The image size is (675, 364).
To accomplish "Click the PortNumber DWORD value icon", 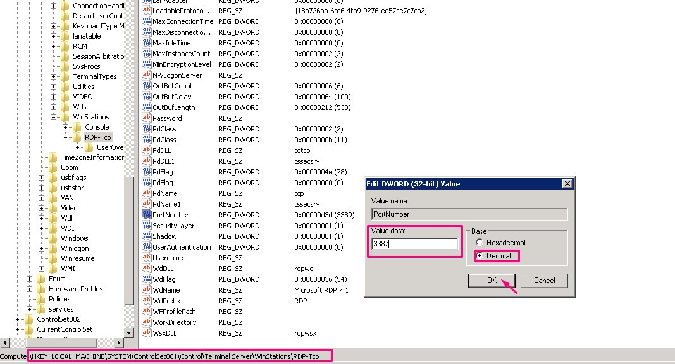I will point(146,214).
